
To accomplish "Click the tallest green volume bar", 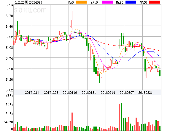I will click(122, 117).
